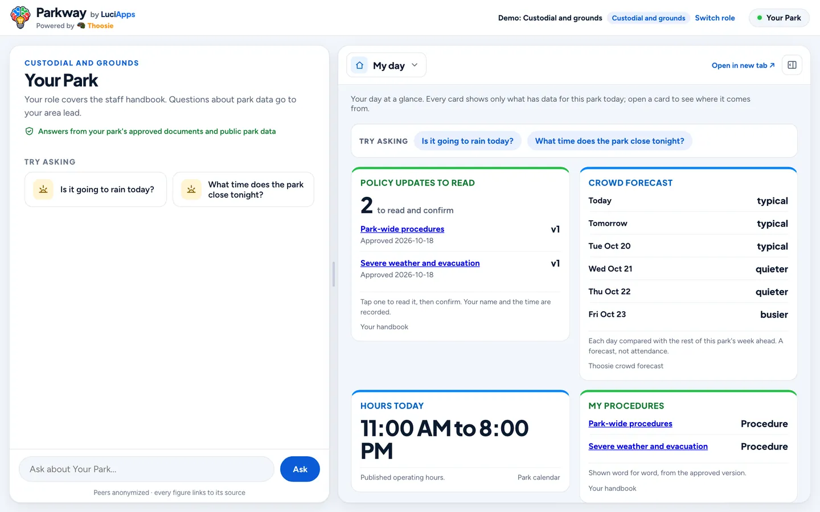Viewport: 820px width, 512px height.
Task: Click the park close tonight dashboard chip
Action: pos(609,141)
